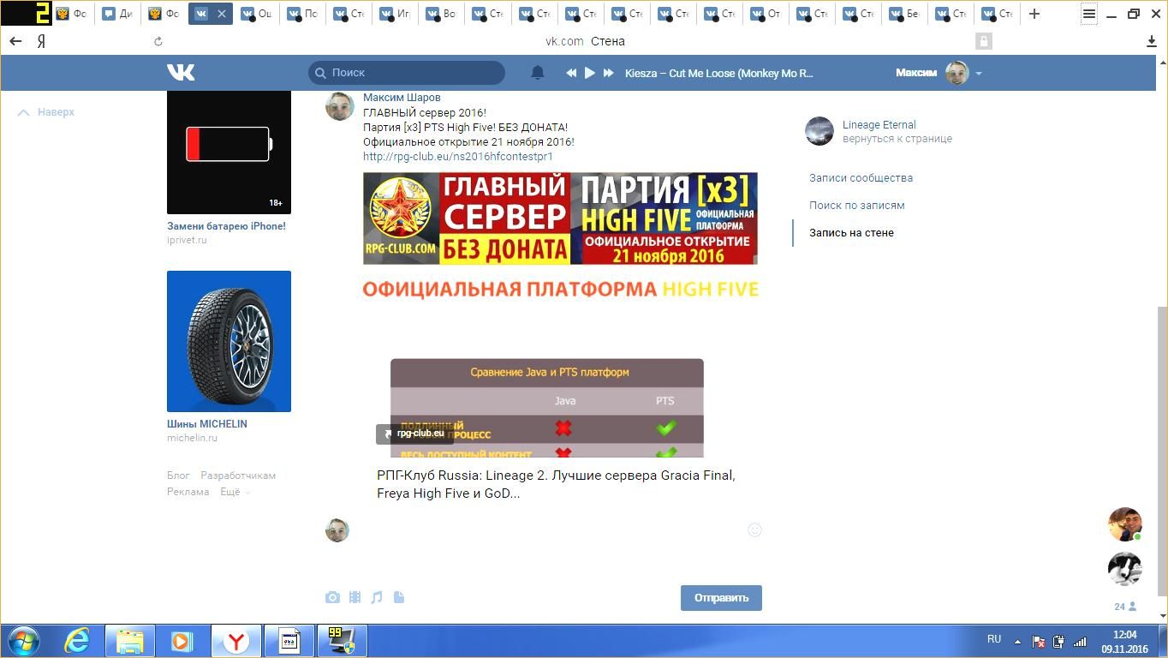Open the Разработчикам footer link

pyautogui.click(x=238, y=476)
